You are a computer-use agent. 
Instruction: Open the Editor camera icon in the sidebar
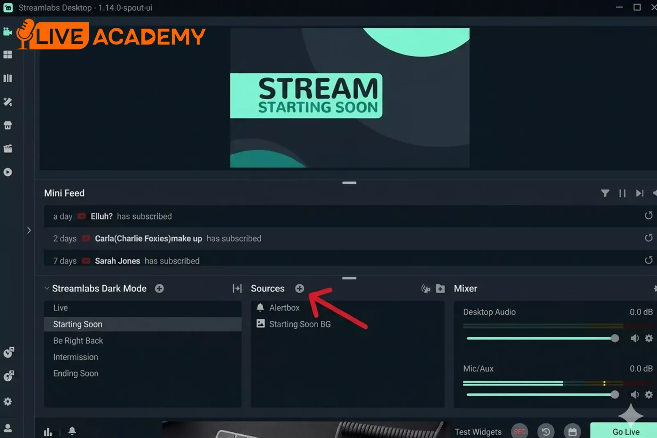(x=7, y=32)
